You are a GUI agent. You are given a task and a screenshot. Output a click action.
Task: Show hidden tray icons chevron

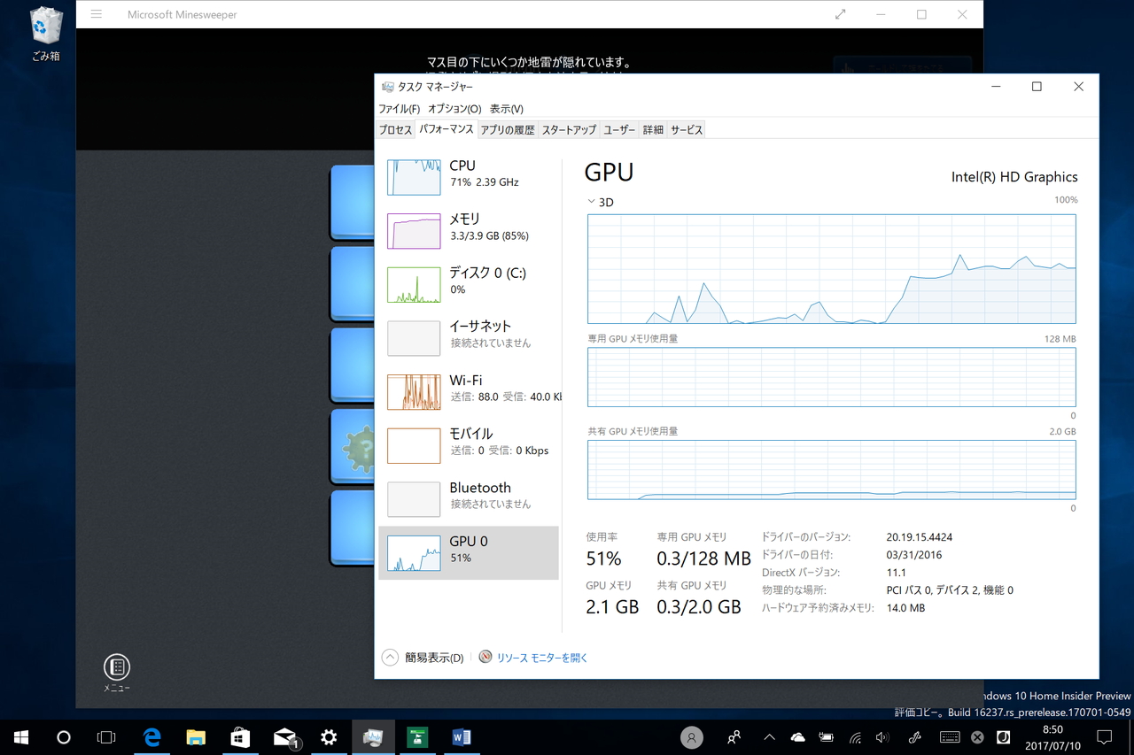click(769, 737)
